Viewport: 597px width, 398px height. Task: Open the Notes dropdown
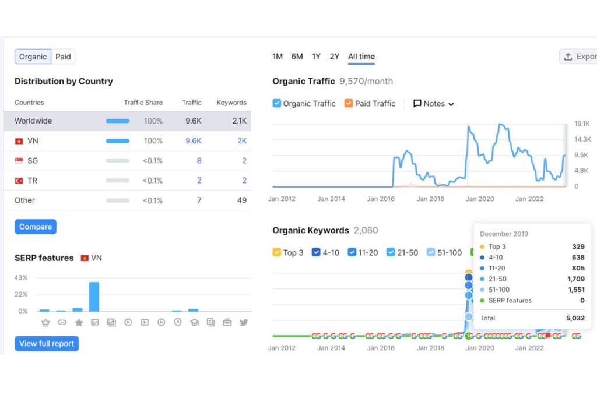tap(434, 104)
